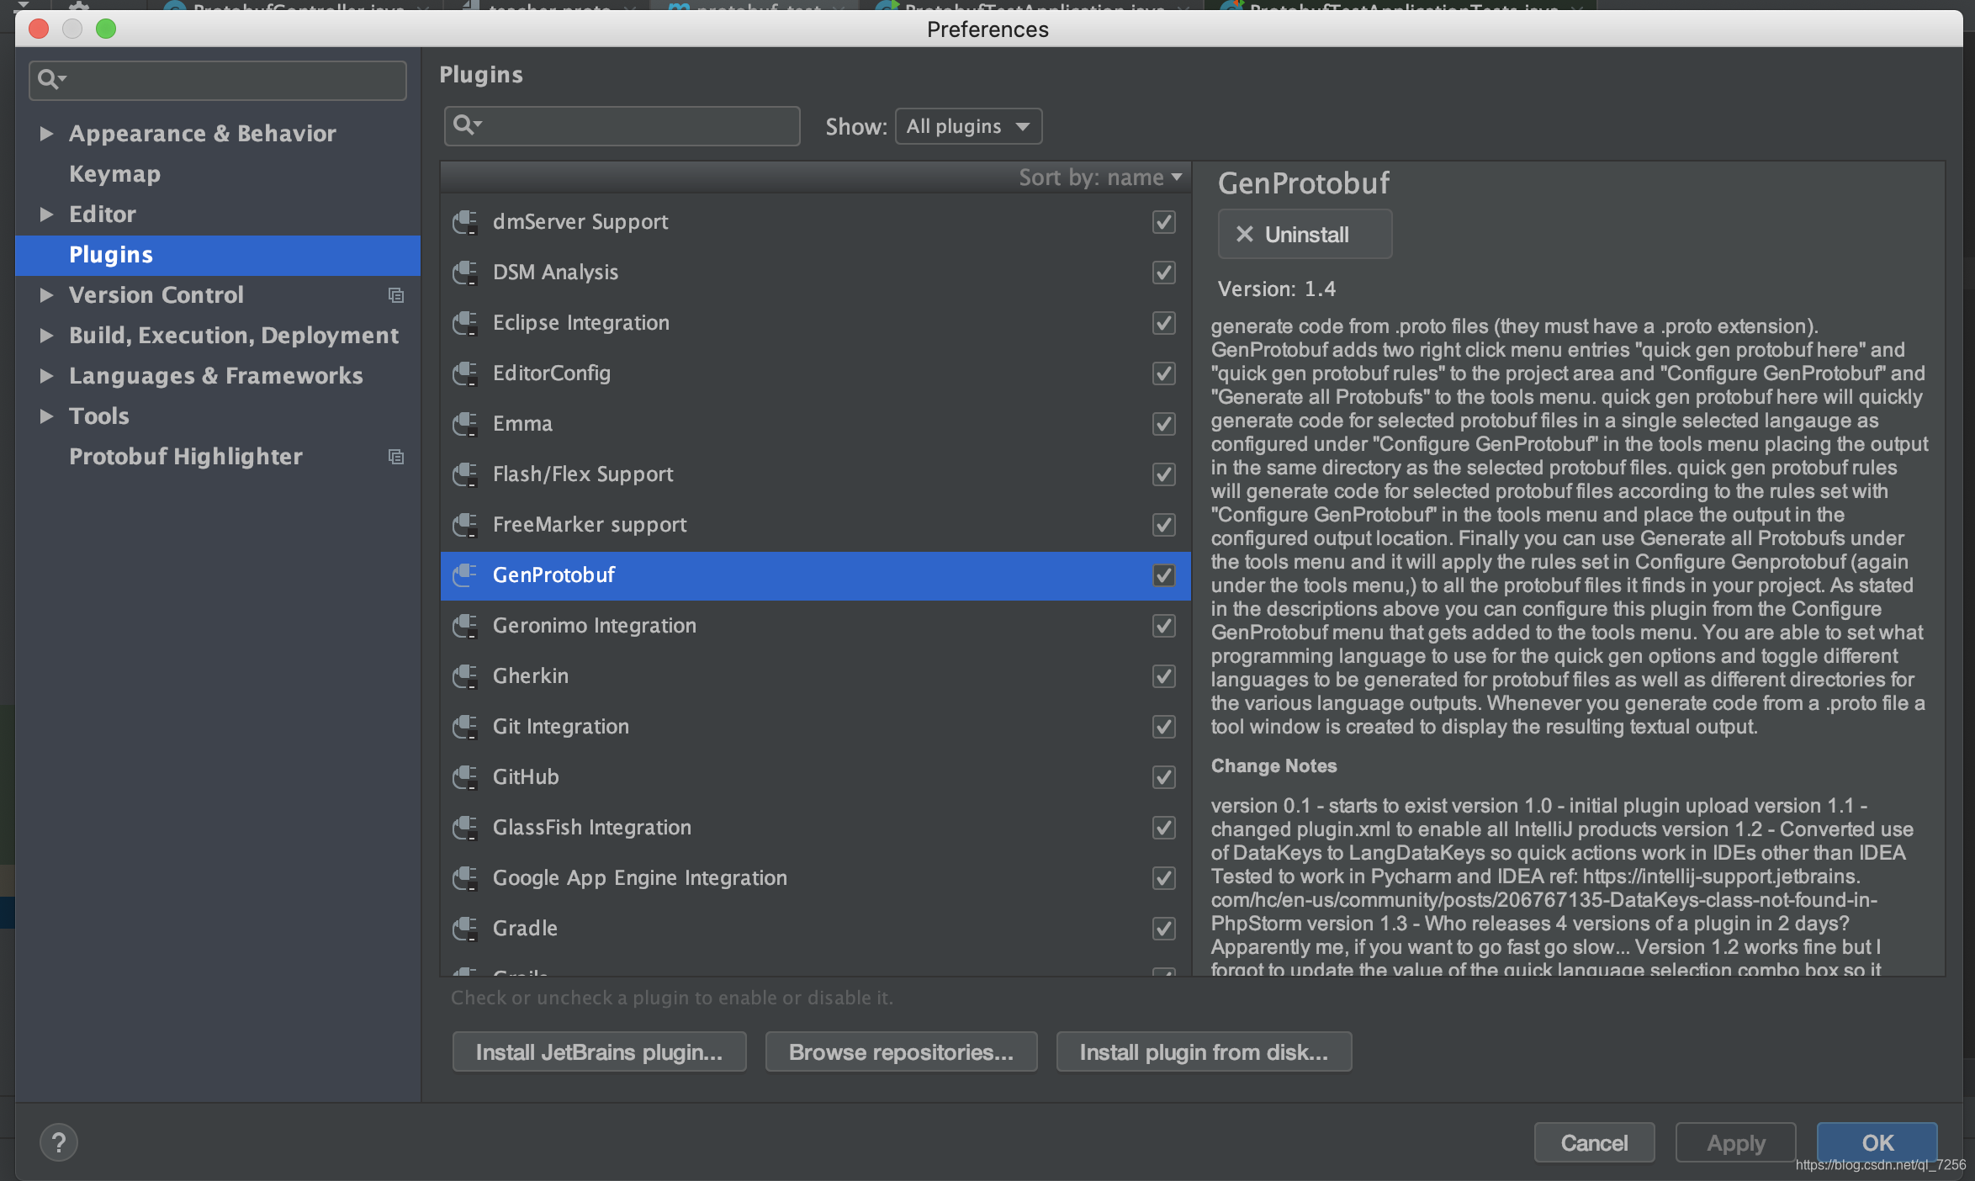
Task: Click the Gherkin plugin icon
Action: point(465,676)
